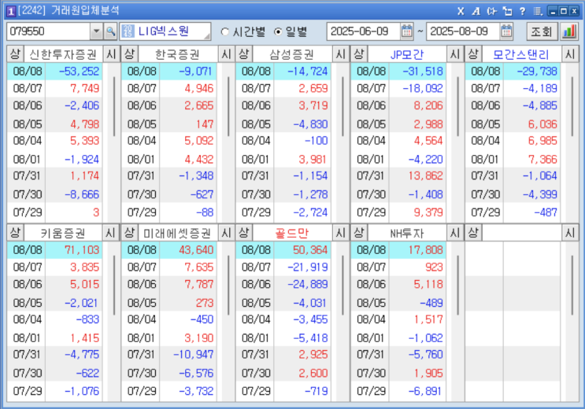Click 상 button beside 신한투자증권
The width and height of the screenshot is (585, 409).
(x=15, y=54)
